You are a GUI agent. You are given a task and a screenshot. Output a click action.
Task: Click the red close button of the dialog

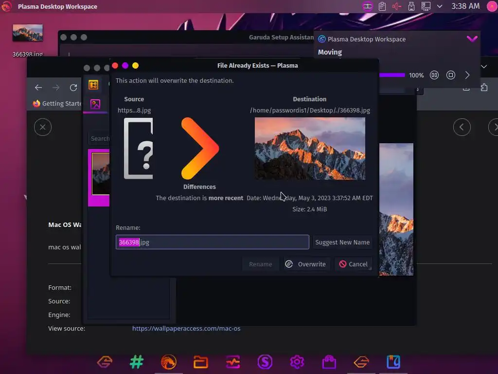point(115,66)
